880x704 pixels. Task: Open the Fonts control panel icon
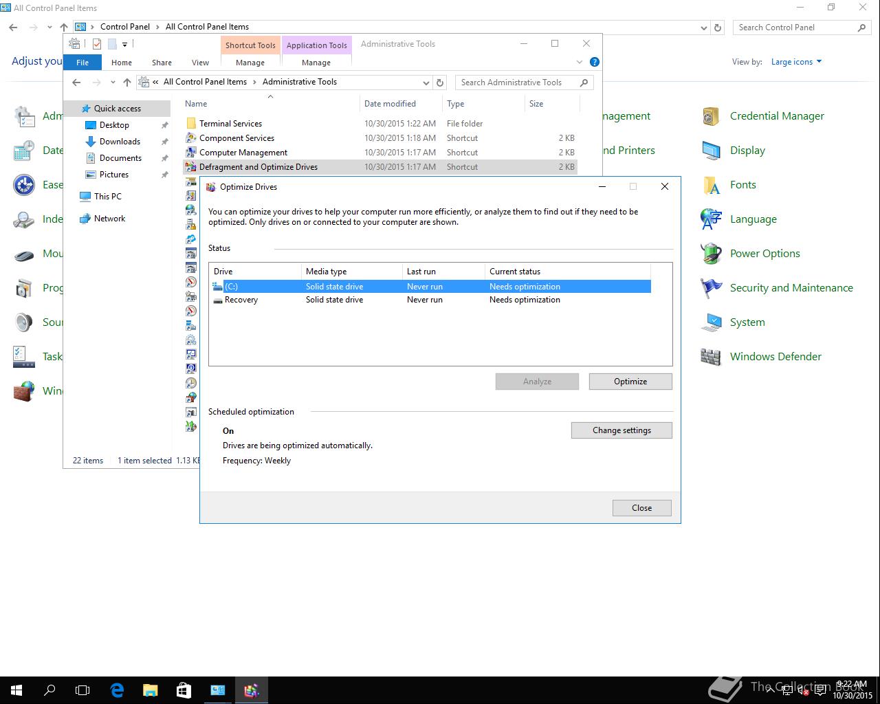(728, 185)
